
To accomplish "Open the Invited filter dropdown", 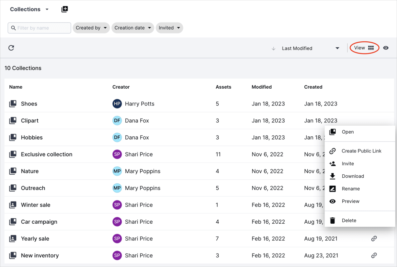I will [x=169, y=28].
